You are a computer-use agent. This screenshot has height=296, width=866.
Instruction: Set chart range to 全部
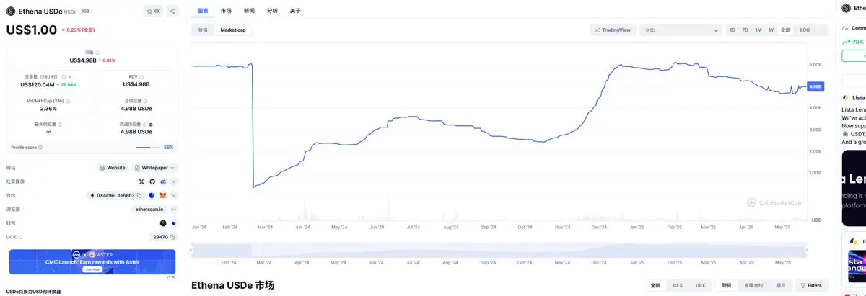[785, 30]
